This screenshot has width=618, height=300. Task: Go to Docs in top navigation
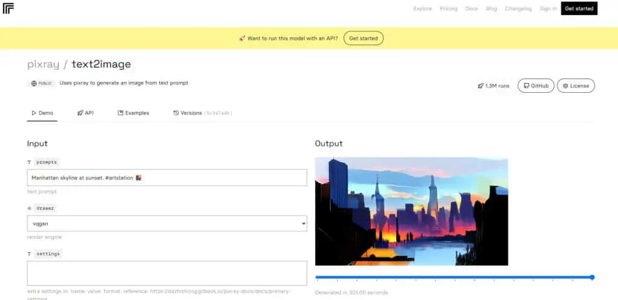(x=471, y=8)
